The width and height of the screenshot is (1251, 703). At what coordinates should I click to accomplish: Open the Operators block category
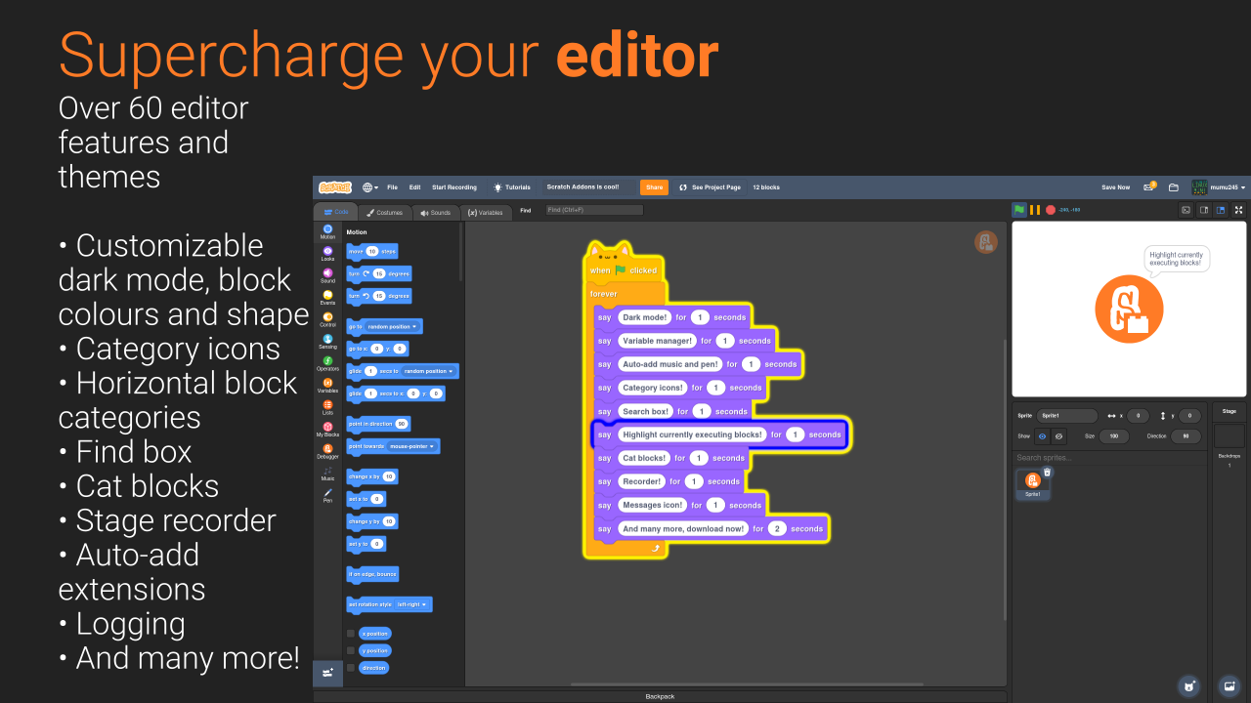tap(327, 363)
